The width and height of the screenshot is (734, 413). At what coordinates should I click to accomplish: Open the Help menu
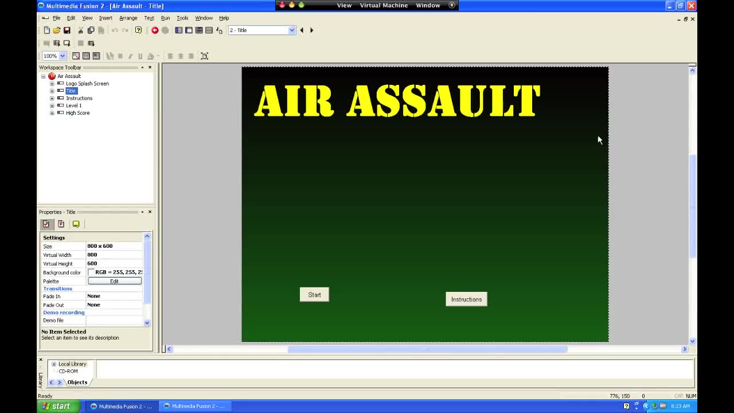[224, 18]
